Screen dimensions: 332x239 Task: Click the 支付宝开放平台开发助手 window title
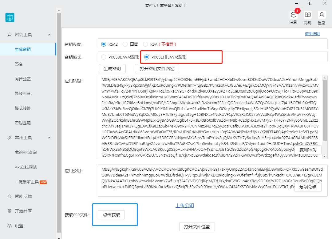(x=166, y=5)
